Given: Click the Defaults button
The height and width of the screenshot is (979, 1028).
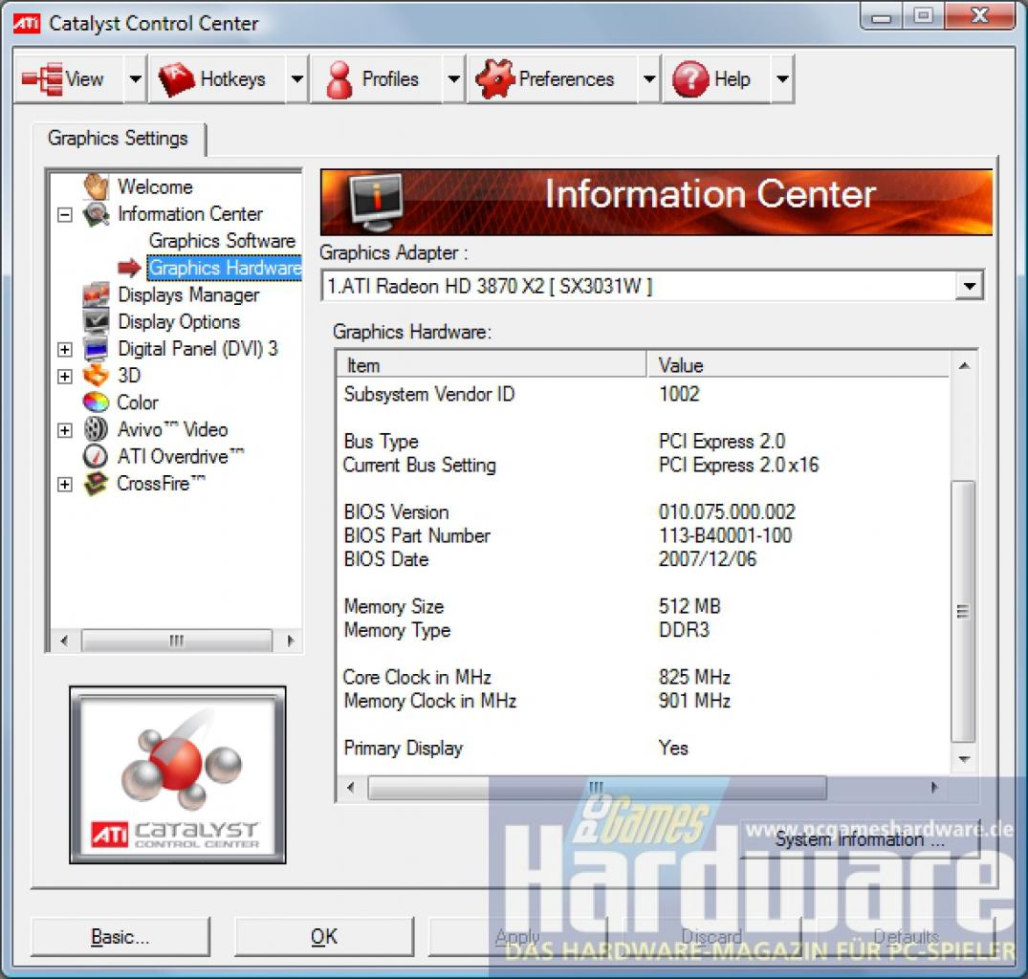Looking at the screenshot, I should (x=906, y=936).
